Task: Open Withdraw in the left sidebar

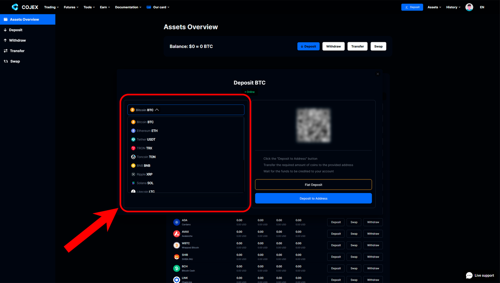Action: (27, 40)
